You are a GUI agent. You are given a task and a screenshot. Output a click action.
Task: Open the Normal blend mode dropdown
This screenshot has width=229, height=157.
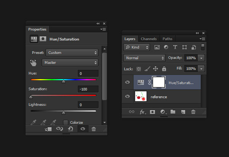pyautogui.click(x=144, y=58)
